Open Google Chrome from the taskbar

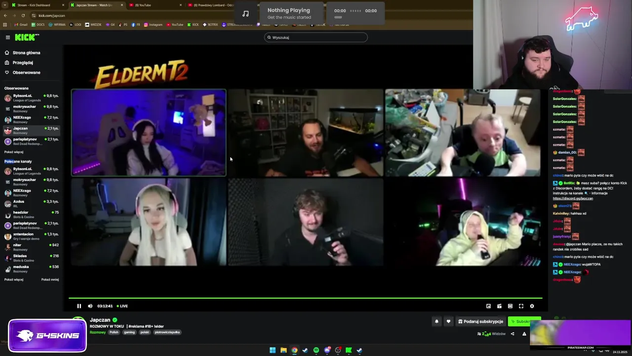point(294,350)
